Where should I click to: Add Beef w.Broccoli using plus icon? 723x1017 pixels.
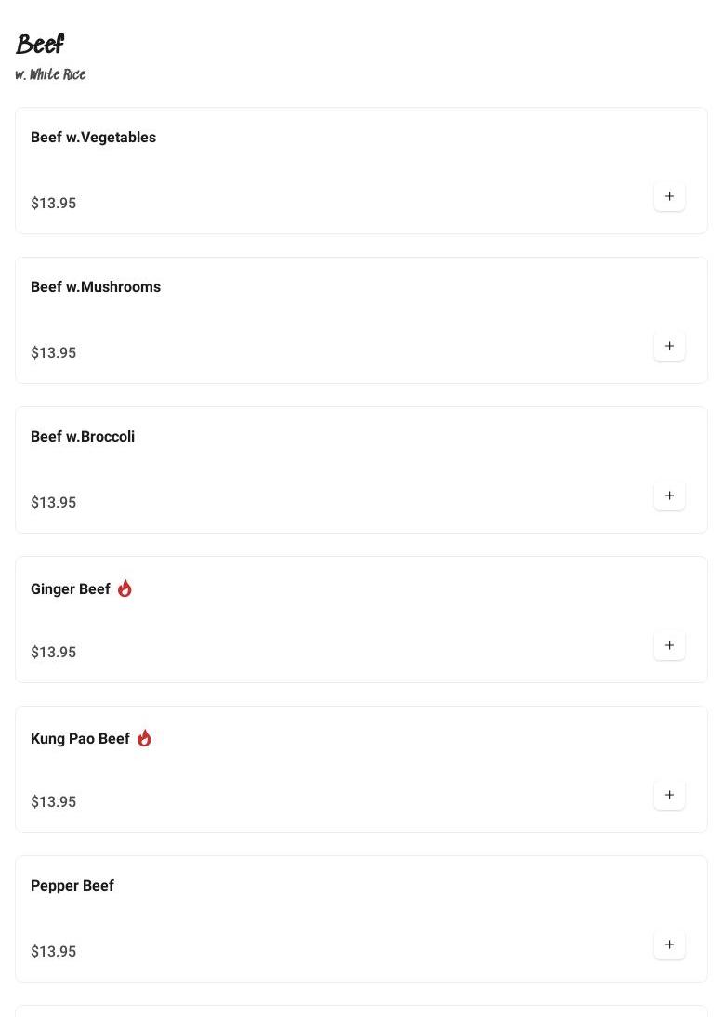click(x=669, y=495)
